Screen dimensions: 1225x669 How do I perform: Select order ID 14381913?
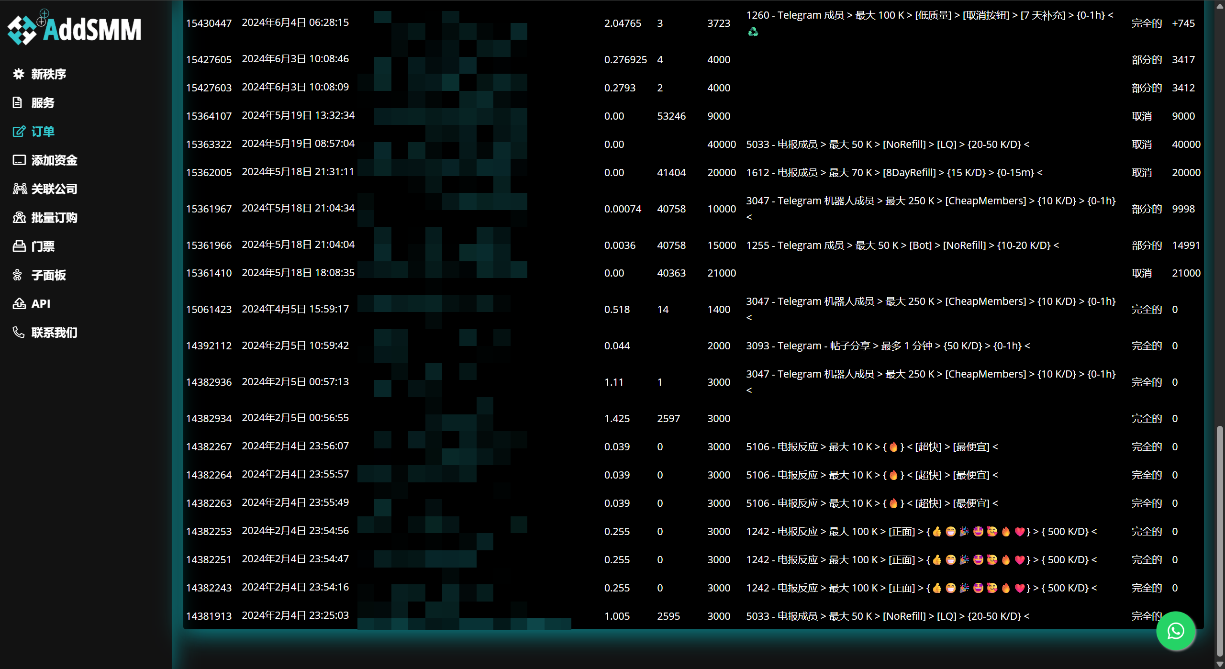pyautogui.click(x=209, y=616)
